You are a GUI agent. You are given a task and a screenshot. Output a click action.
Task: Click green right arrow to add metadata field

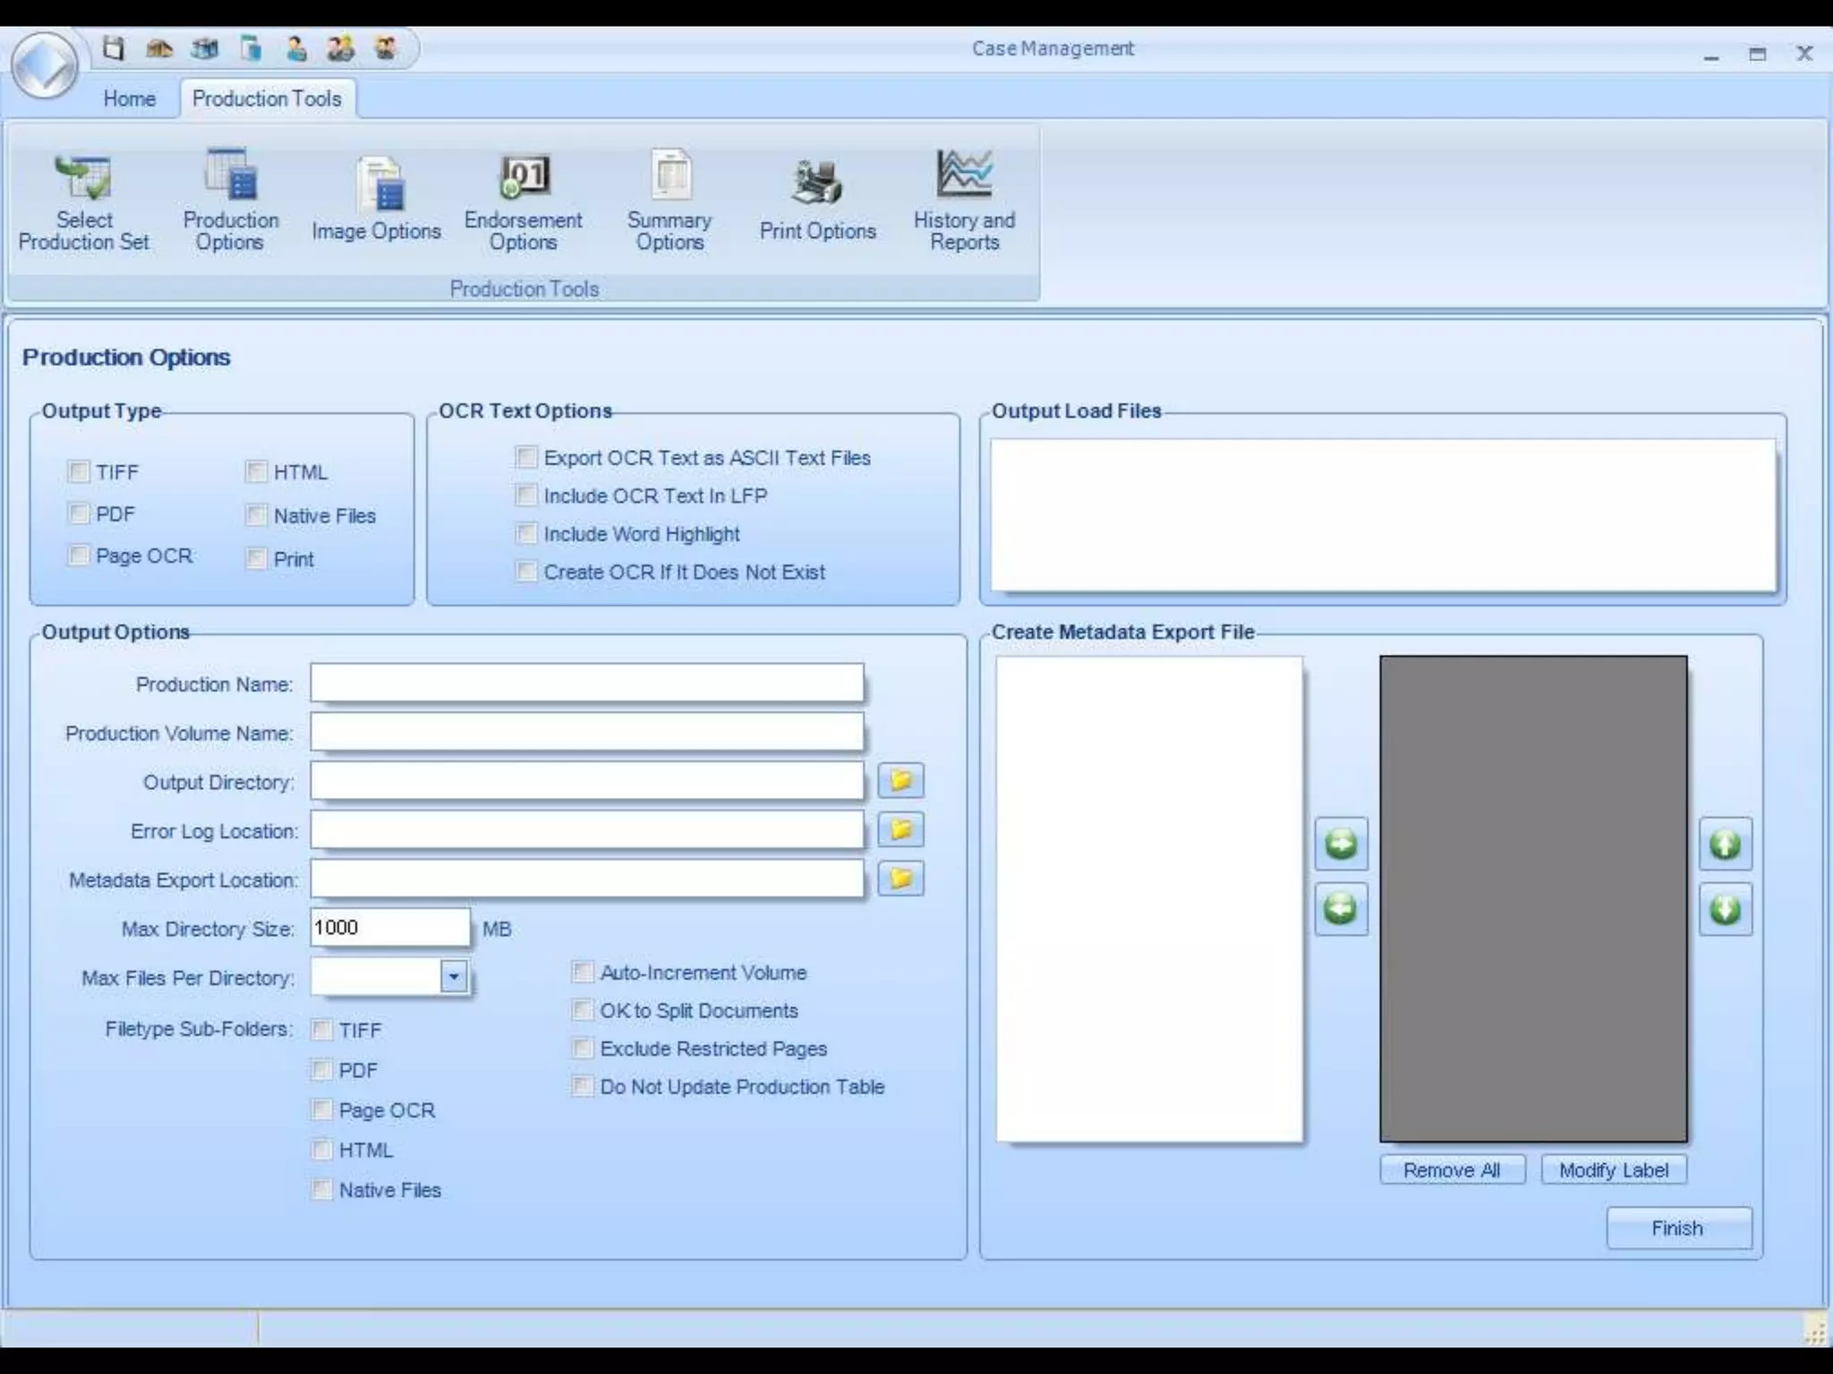(x=1340, y=844)
